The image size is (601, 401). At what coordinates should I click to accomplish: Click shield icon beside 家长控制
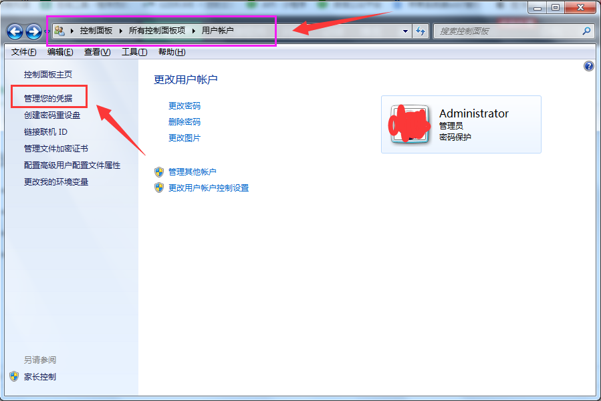tap(14, 376)
